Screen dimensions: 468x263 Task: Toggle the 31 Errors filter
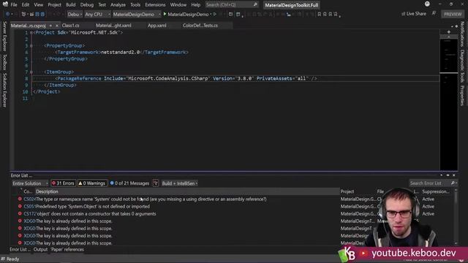click(x=63, y=183)
